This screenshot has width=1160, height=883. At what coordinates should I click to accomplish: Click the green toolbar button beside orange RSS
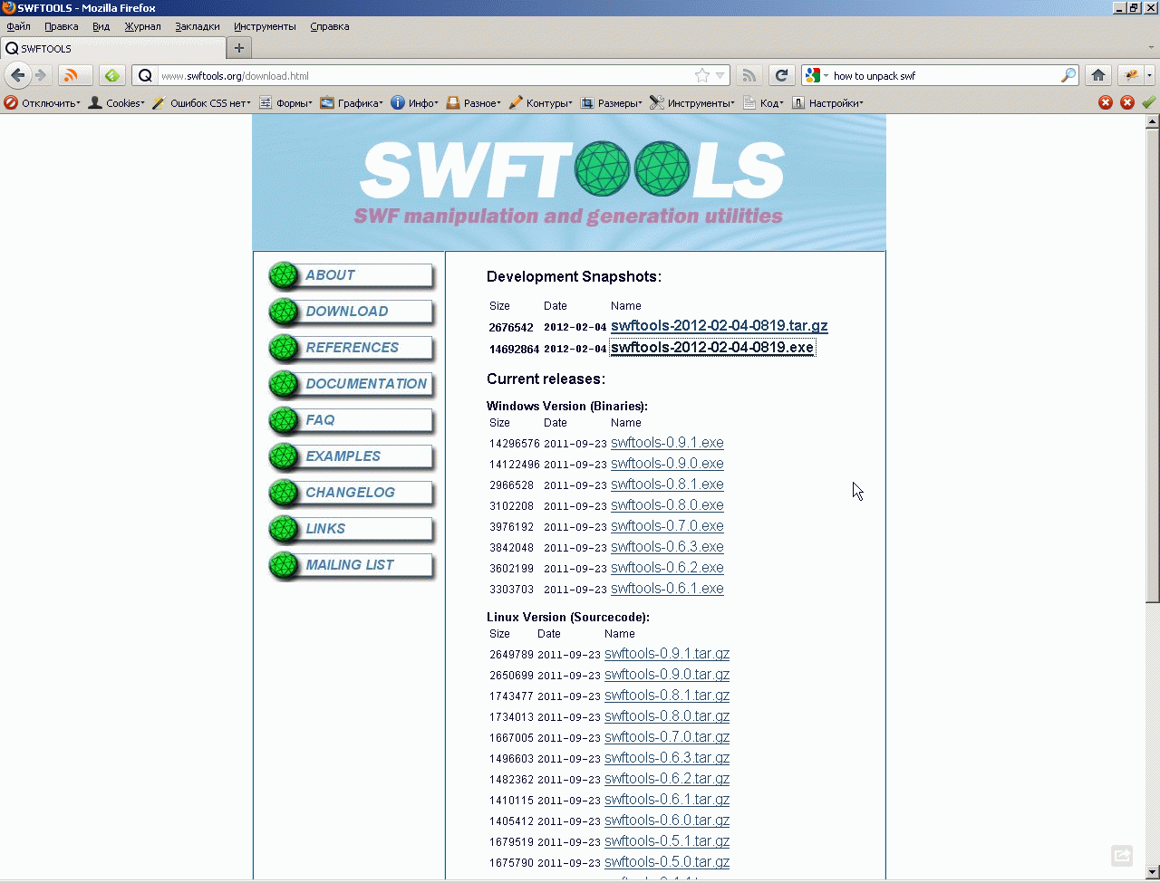click(111, 75)
